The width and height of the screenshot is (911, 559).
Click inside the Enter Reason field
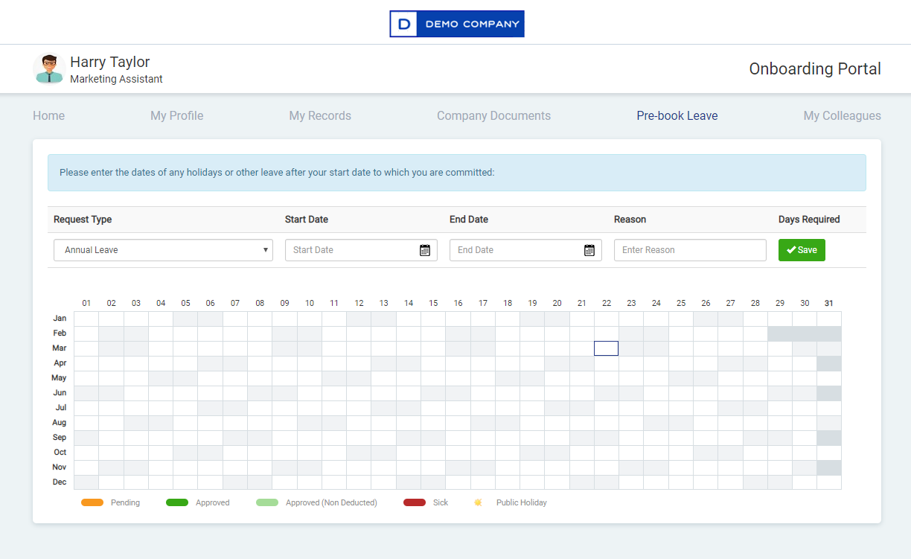point(689,250)
